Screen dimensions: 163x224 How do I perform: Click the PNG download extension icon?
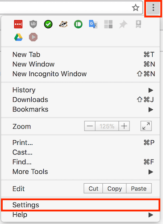click(138, 24)
